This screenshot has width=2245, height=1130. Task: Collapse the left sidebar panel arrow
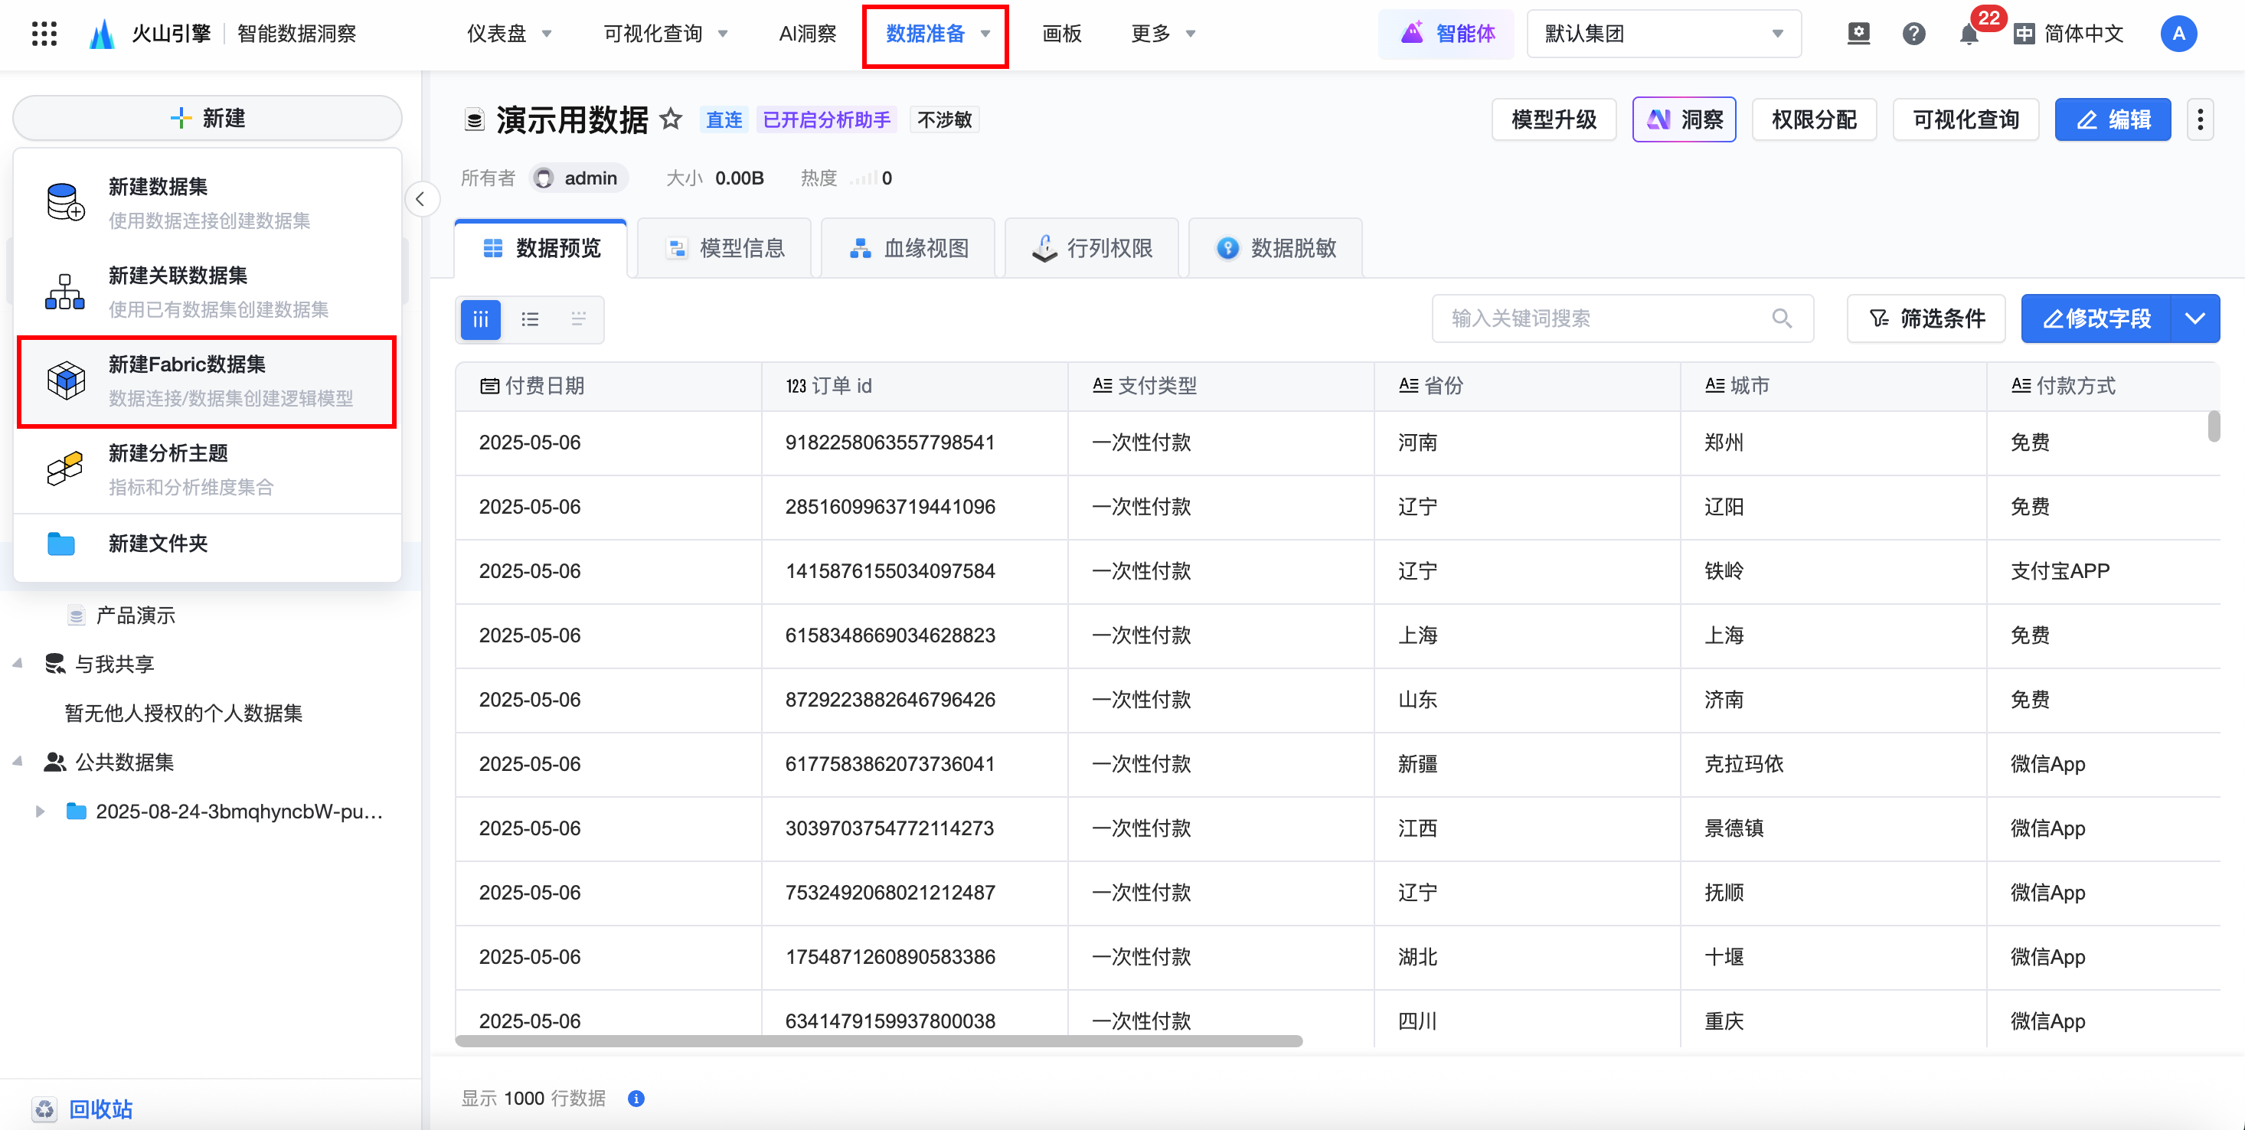coord(421,200)
